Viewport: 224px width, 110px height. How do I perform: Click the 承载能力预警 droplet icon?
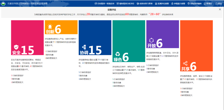[x=172, y=4]
